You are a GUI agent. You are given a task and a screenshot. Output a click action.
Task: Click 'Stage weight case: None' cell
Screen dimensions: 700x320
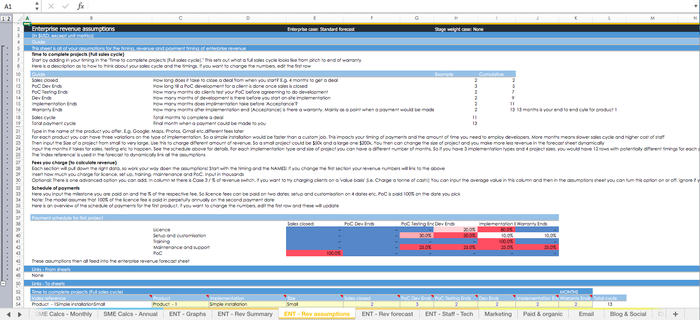(459, 29)
